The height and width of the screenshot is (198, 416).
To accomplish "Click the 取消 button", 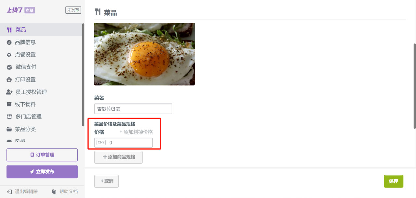I will coord(106,181).
